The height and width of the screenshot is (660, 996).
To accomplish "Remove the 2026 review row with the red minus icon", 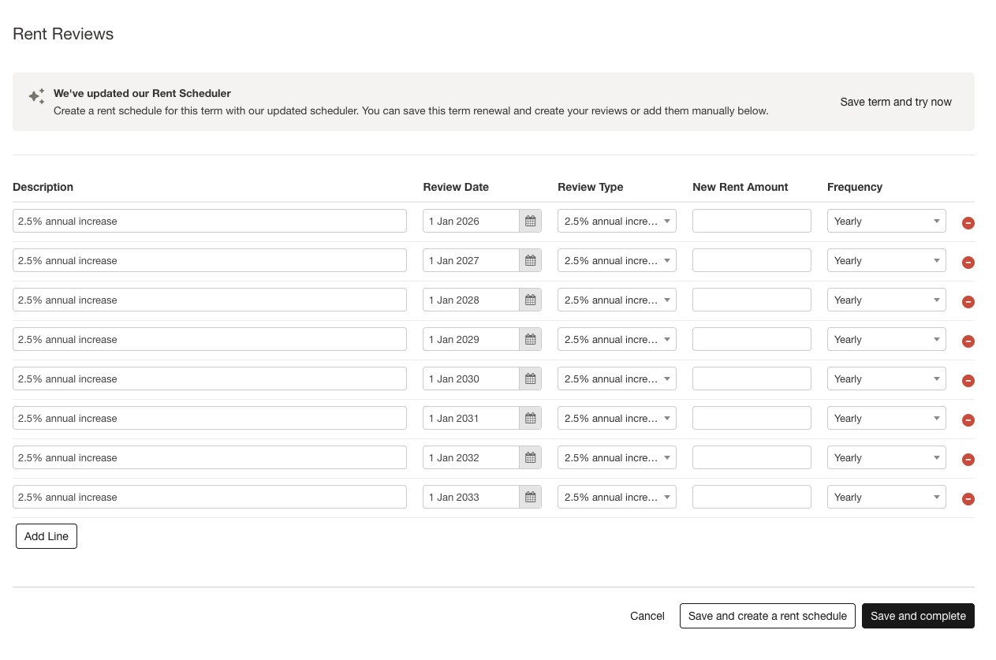I will click(x=968, y=223).
